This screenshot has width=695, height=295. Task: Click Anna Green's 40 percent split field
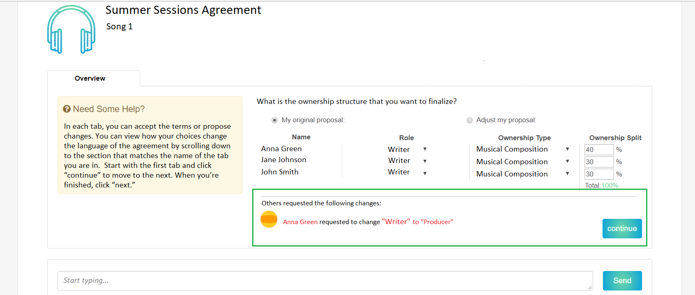tap(598, 150)
